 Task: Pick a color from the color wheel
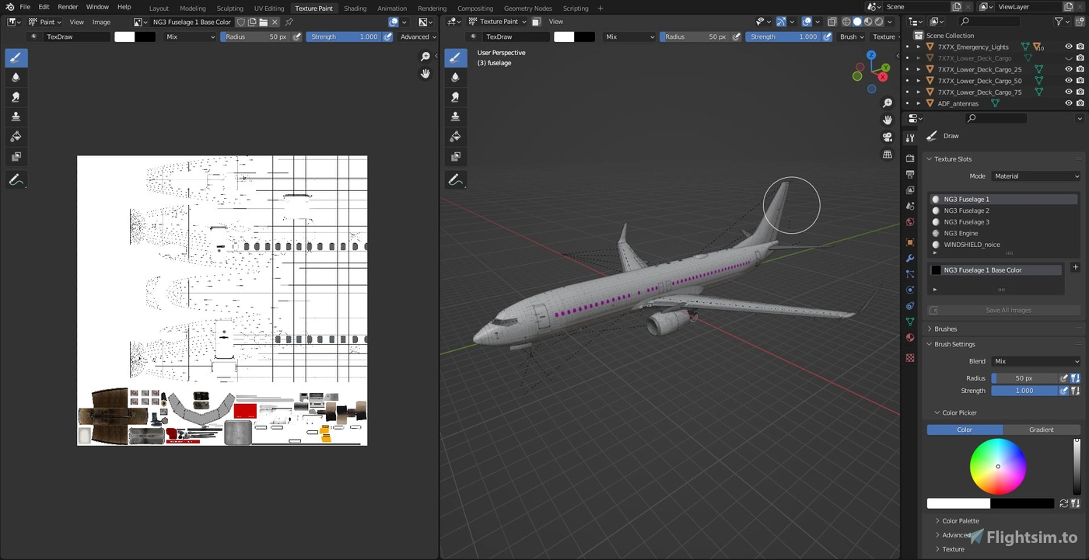click(998, 466)
